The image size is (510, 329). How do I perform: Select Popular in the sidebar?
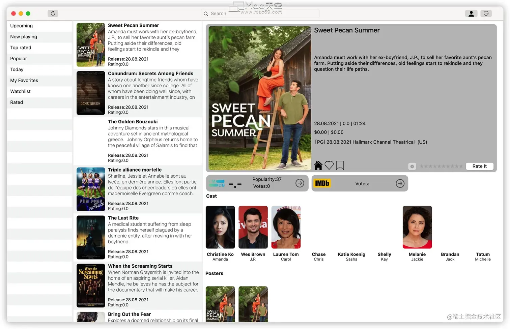tap(39, 59)
